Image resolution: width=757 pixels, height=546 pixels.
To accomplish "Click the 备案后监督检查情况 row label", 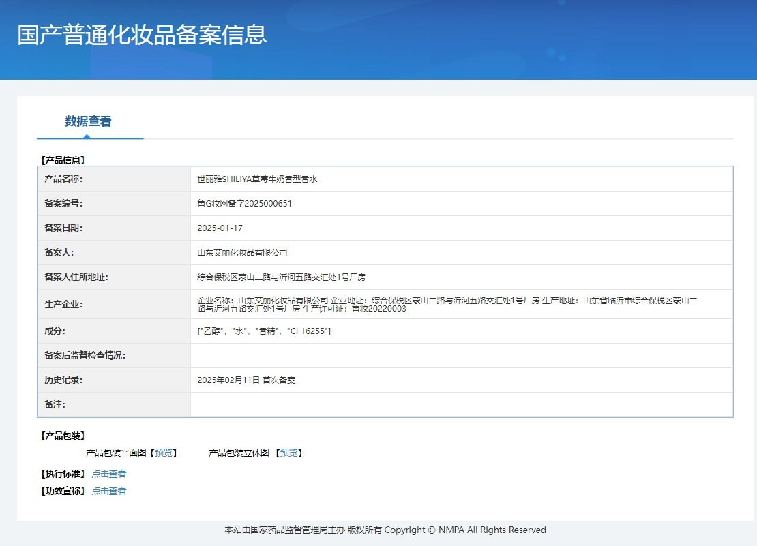I will tap(85, 356).
